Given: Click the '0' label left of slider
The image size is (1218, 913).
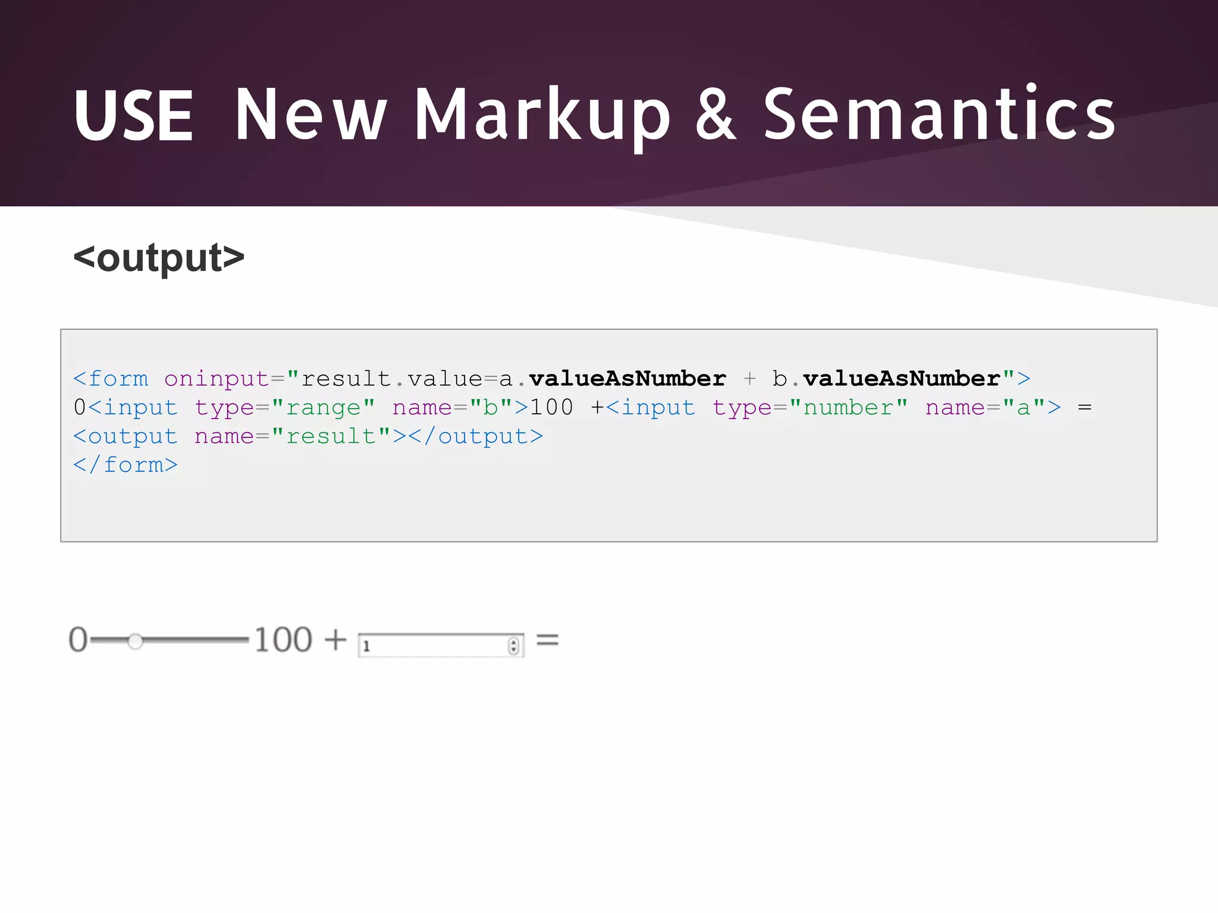Looking at the screenshot, I should [78, 640].
